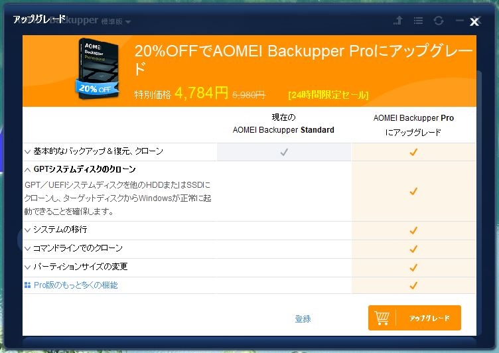Click the AOMEI Backupper Pro column header
The width and height of the screenshot is (499, 353).
pyautogui.click(x=413, y=125)
